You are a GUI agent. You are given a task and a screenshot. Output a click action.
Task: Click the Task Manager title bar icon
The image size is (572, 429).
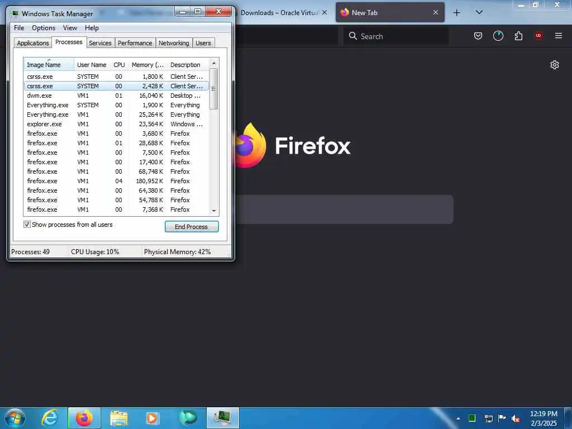pos(15,14)
